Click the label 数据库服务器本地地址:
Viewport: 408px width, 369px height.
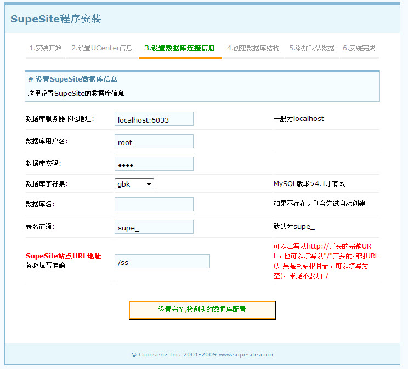tap(60, 119)
